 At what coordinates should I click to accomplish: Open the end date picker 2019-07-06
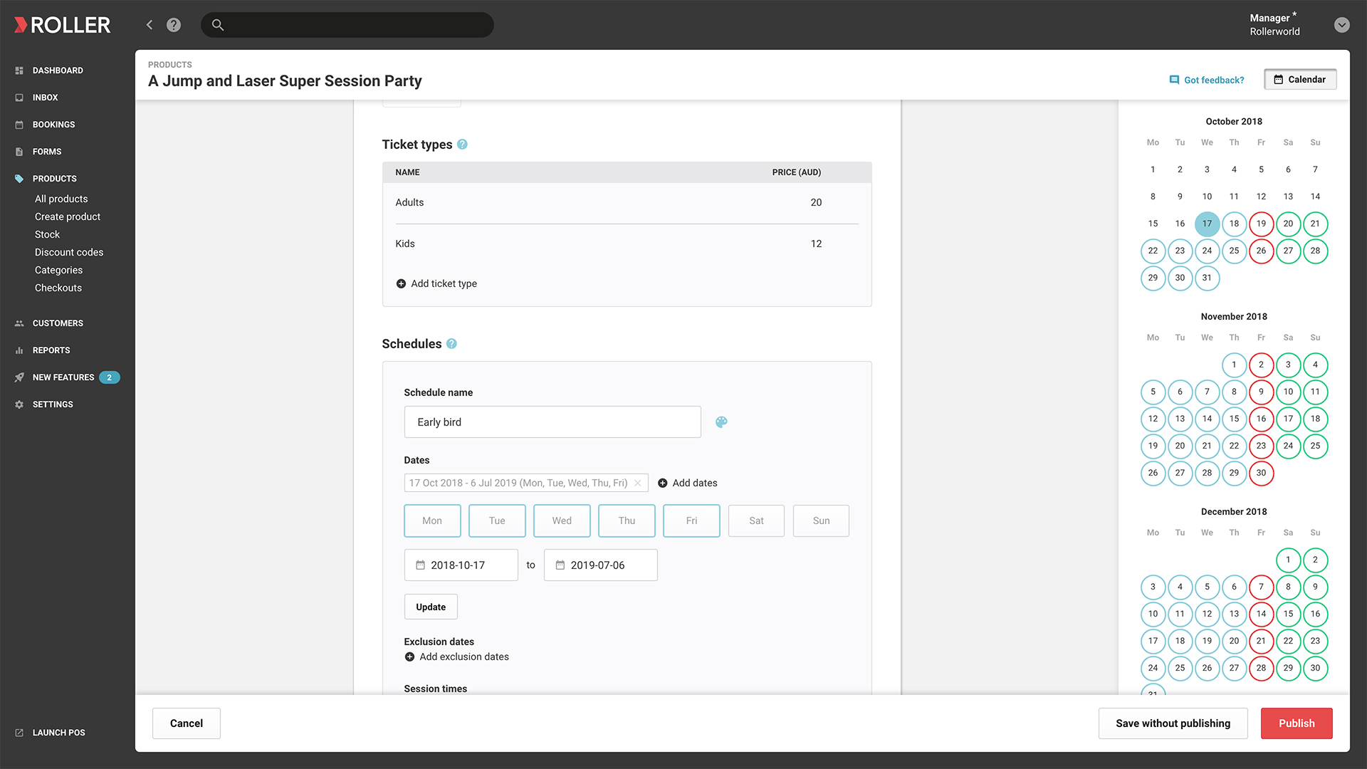point(600,565)
